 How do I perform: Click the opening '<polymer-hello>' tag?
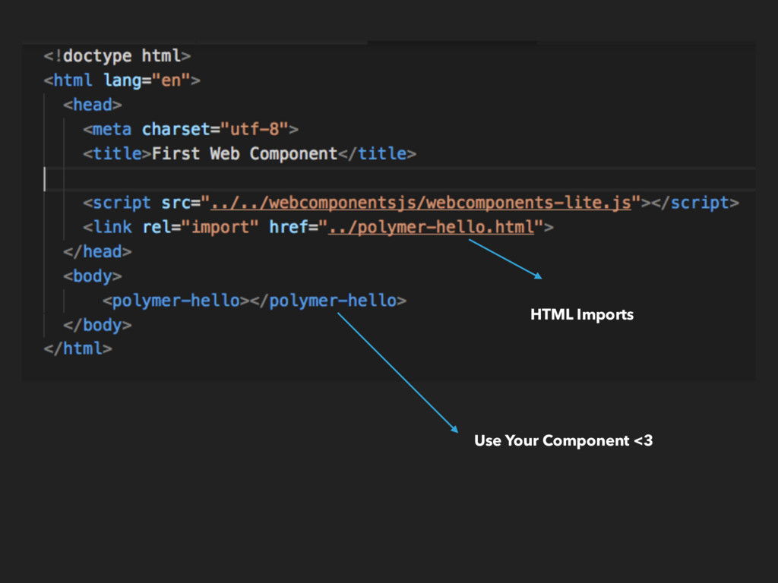[176, 301]
